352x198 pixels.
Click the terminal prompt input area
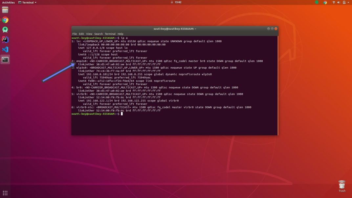coord(122,113)
